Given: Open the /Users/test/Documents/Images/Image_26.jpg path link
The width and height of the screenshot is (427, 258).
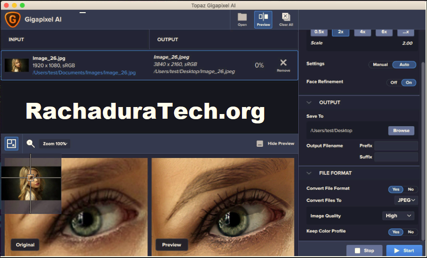Looking at the screenshot, I should click(84, 73).
